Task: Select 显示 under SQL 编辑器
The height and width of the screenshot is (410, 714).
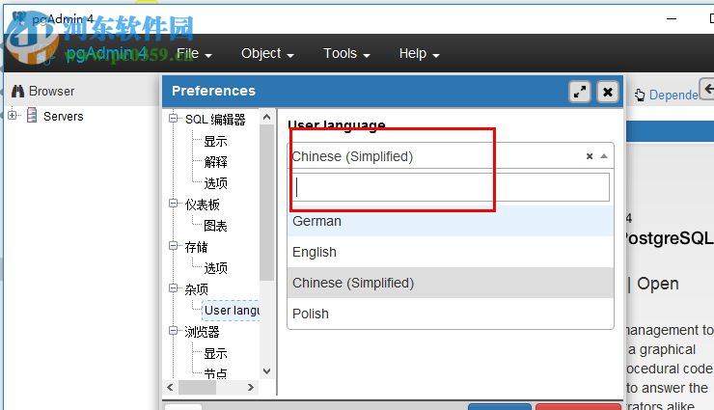Action: tap(215, 141)
